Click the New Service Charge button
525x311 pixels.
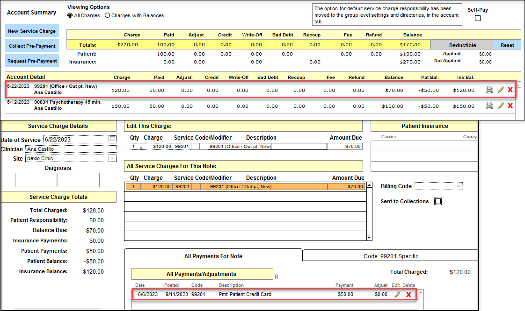[32, 31]
